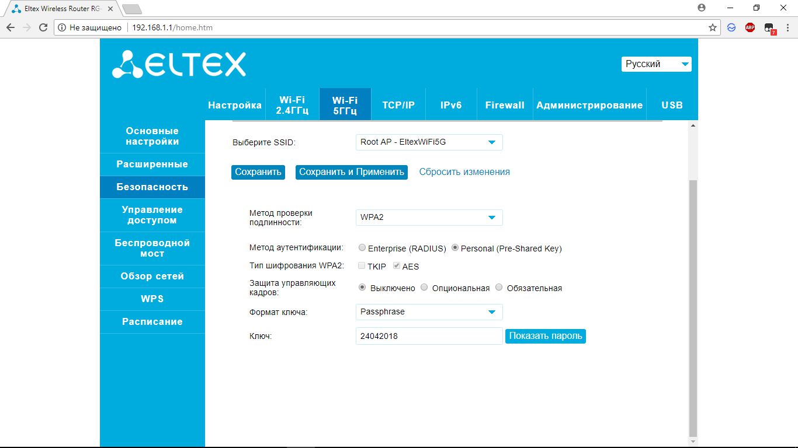
Task: Select Personal (Pre-Shared Key) authentication
Action: coord(455,248)
